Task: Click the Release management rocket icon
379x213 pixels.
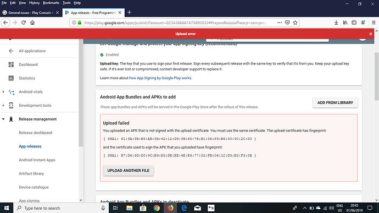Action: coord(11,119)
